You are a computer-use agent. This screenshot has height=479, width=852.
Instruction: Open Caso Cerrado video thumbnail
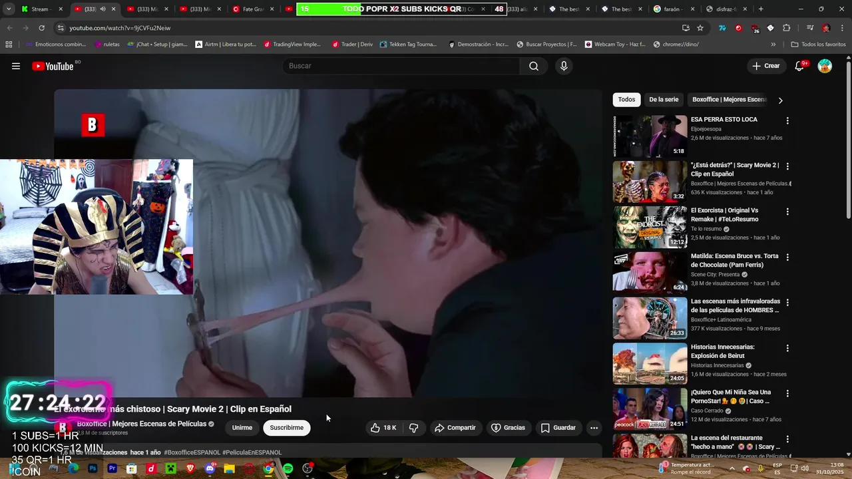coord(650,409)
